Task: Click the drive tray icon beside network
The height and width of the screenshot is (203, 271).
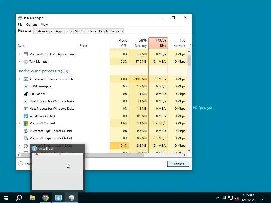Action: tap(224, 198)
